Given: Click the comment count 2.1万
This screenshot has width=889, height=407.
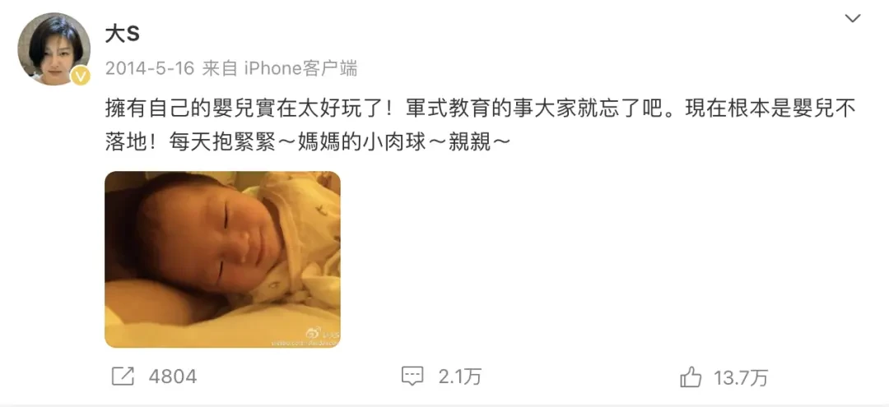Looking at the screenshot, I should tap(459, 377).
